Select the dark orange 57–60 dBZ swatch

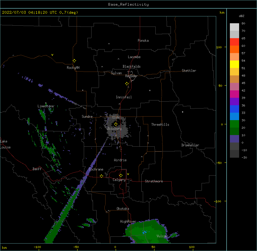coord(234,49)
